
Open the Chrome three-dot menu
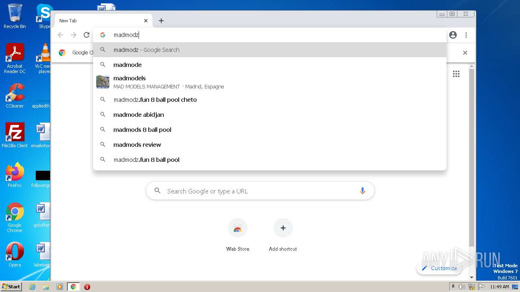466,35
